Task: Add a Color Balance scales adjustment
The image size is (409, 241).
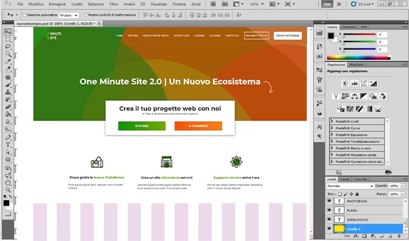Action: coord(354,96)
